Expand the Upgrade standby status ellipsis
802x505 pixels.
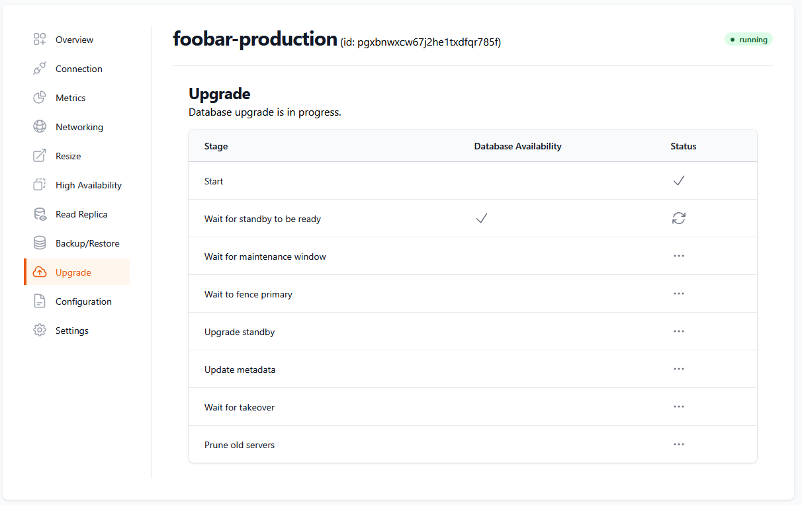(679, 331)
